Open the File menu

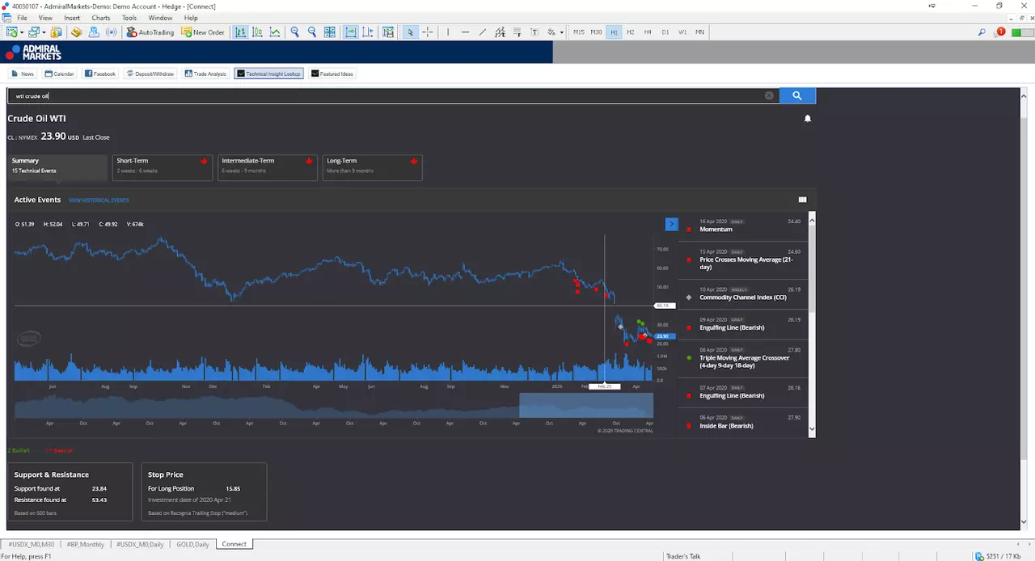pos(22,18)
